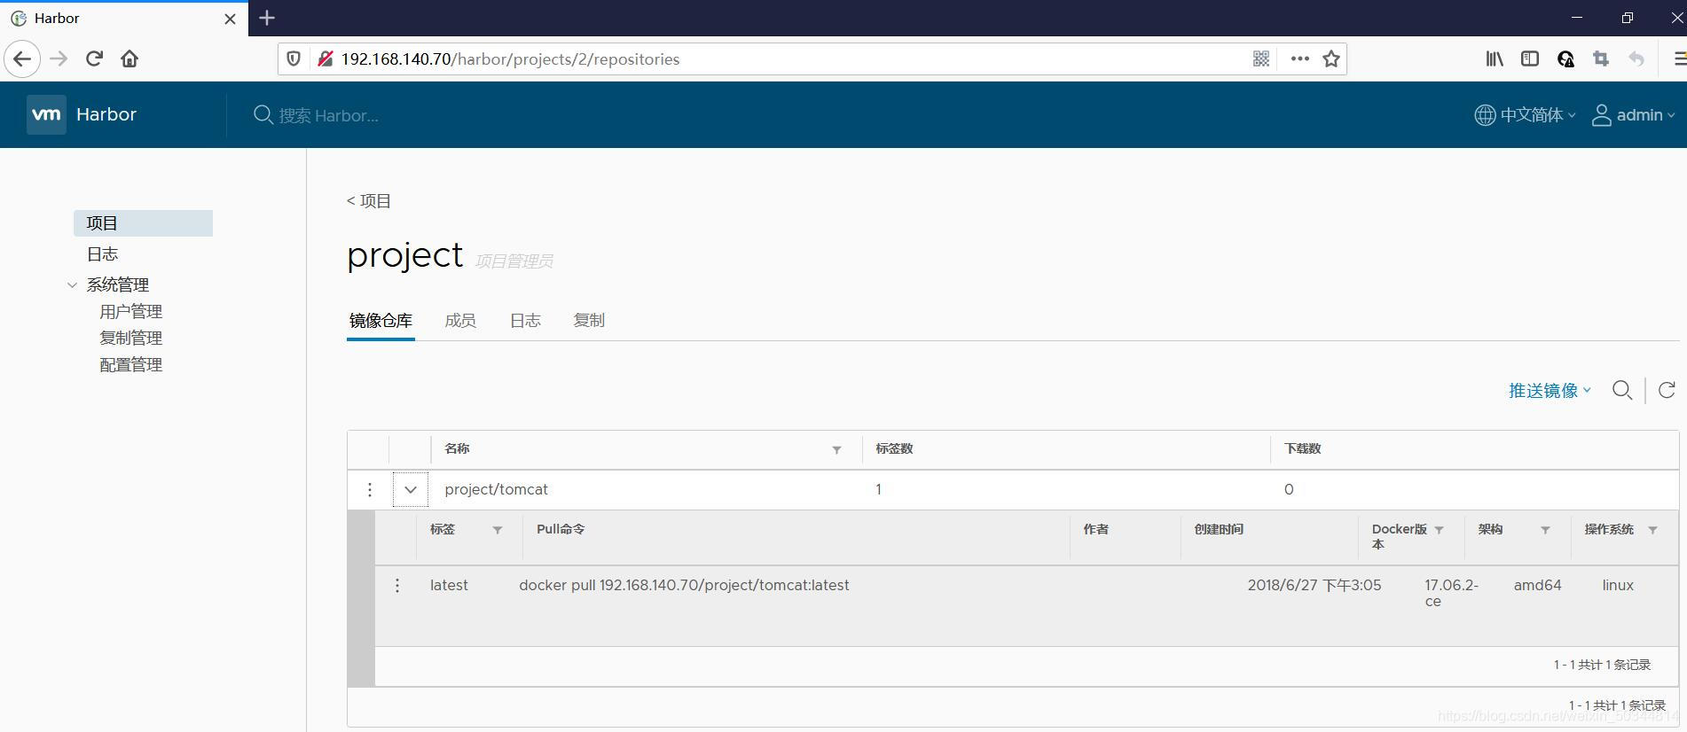Viewport: 1687px width, 732px height.
Task: Open 用户管理 in the sidebar
Action: click(131, 312)
